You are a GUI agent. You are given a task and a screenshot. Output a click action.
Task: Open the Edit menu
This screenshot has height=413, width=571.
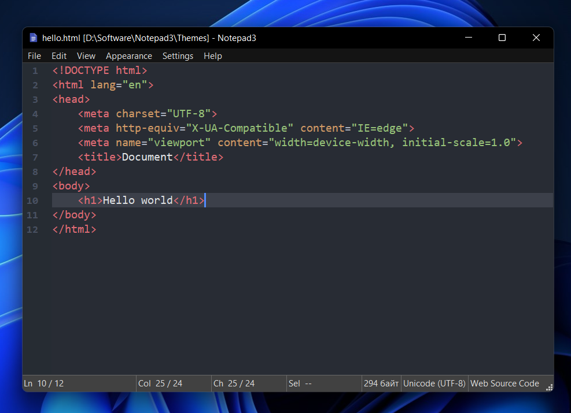59,56
